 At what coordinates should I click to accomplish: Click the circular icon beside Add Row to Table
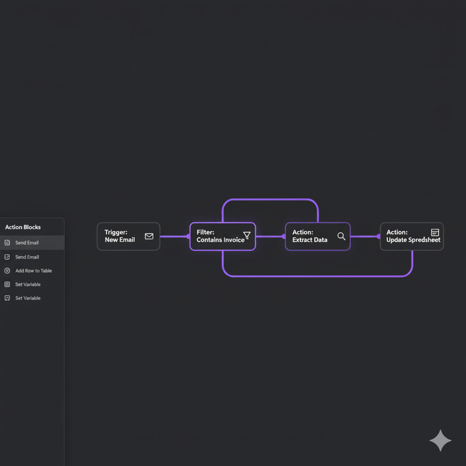point(6,270)
